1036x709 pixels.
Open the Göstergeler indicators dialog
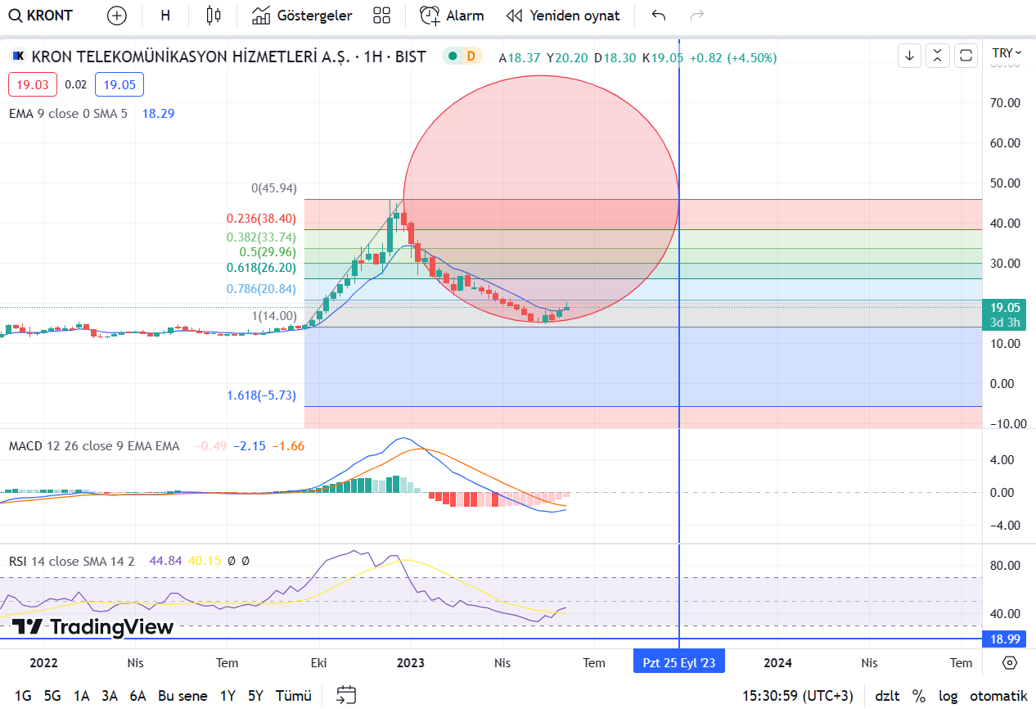[302, 16]
